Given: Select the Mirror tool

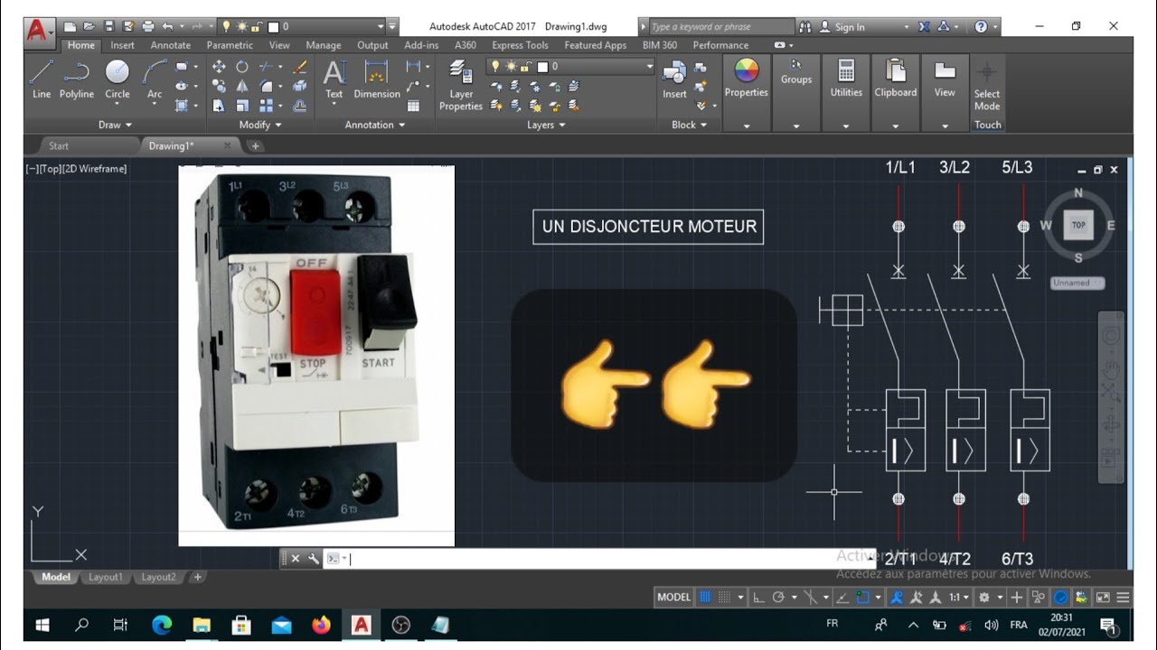Looking at the screenshot, I should [x=242, y=87].
